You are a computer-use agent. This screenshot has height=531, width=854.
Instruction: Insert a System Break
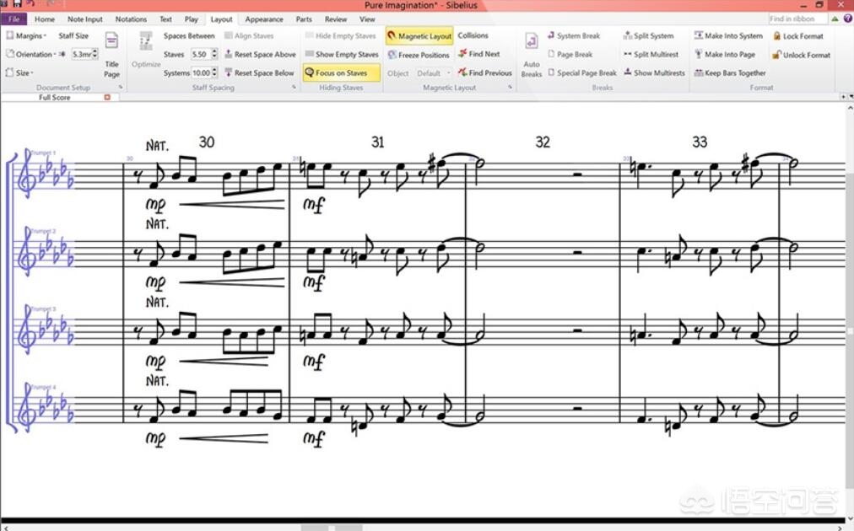click(x=574, y=36)
